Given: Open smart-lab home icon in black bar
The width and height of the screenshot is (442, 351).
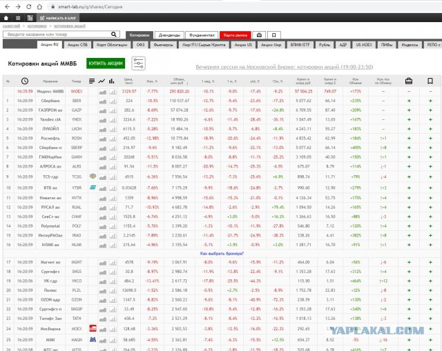Looking at the screenshot, I should [x=6, y=18].
